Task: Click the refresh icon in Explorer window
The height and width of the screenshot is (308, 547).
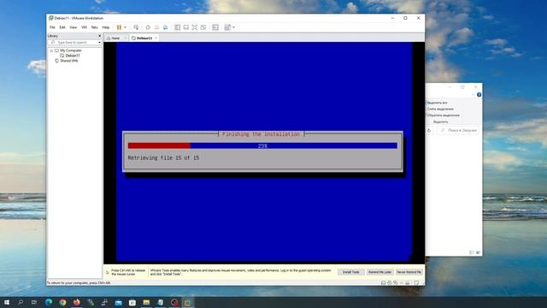Action: (x=429, y=130)
